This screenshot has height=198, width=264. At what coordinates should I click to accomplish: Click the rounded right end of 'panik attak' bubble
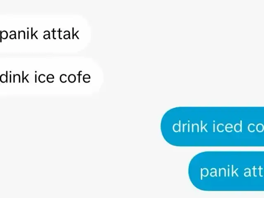pyautogui.click(x=85, y=34)
